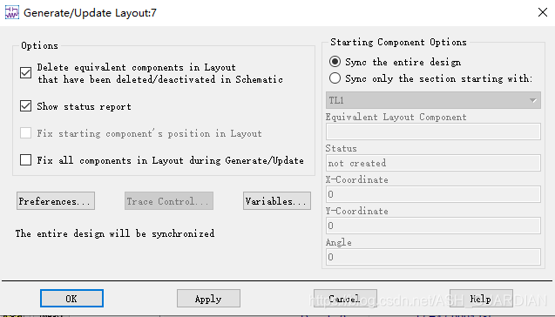The image size is (555, 317).
Task: Select Sync the entire design radio
Action: pyautogui.click(x=335, y=62)
